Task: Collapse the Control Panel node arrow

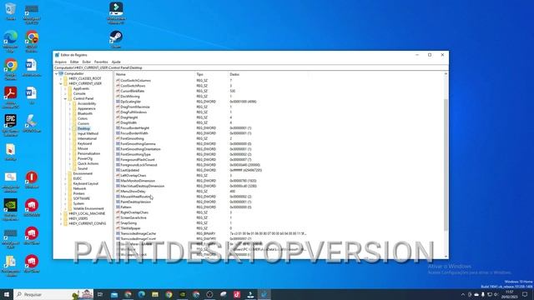Action: point(65,98)
